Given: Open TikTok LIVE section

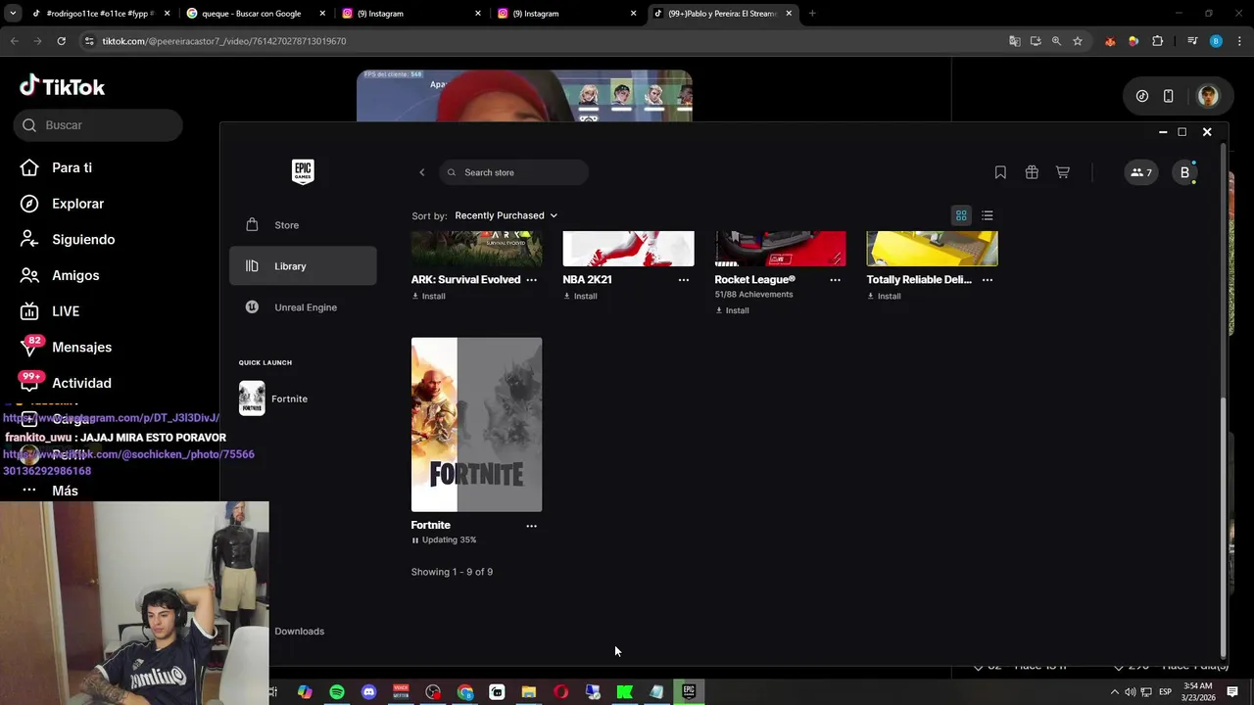Looking at the screenshot, I should click(51, 311).
